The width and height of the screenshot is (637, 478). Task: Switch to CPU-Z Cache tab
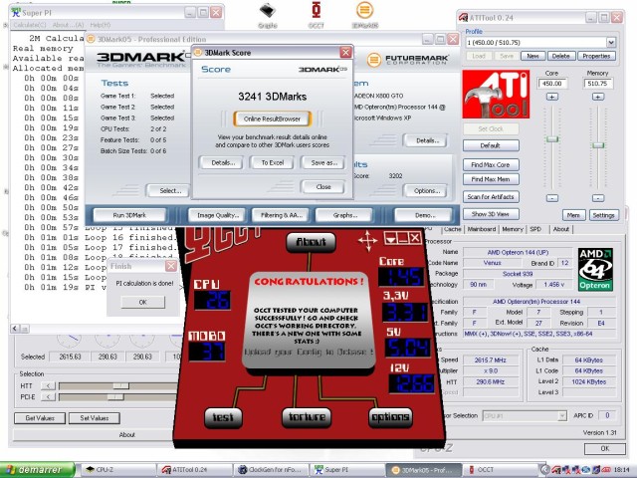(452, 229)
